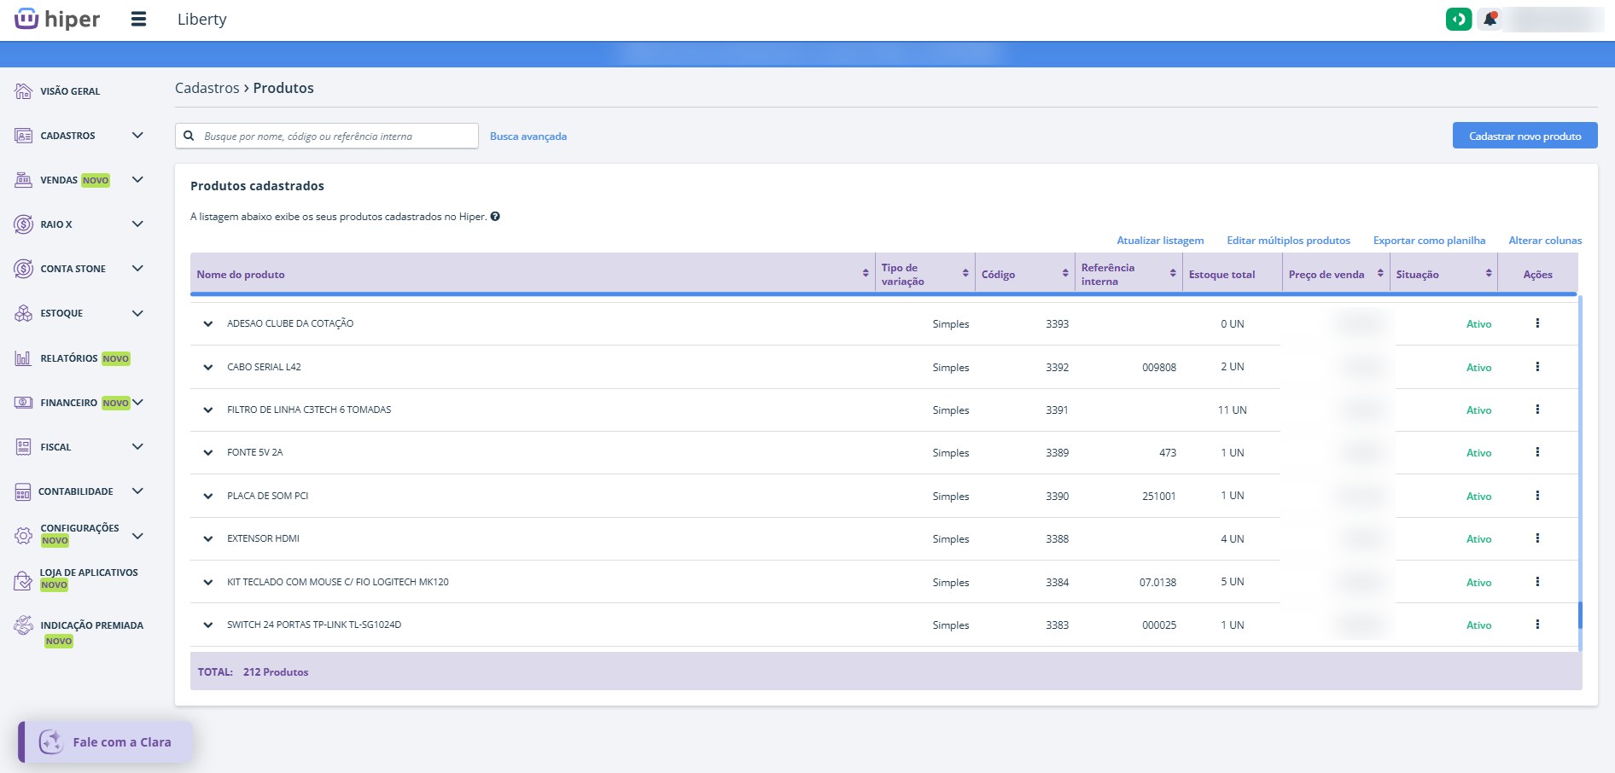
Task: Click the Configurações gear icon
Action: tap(24, 535)
